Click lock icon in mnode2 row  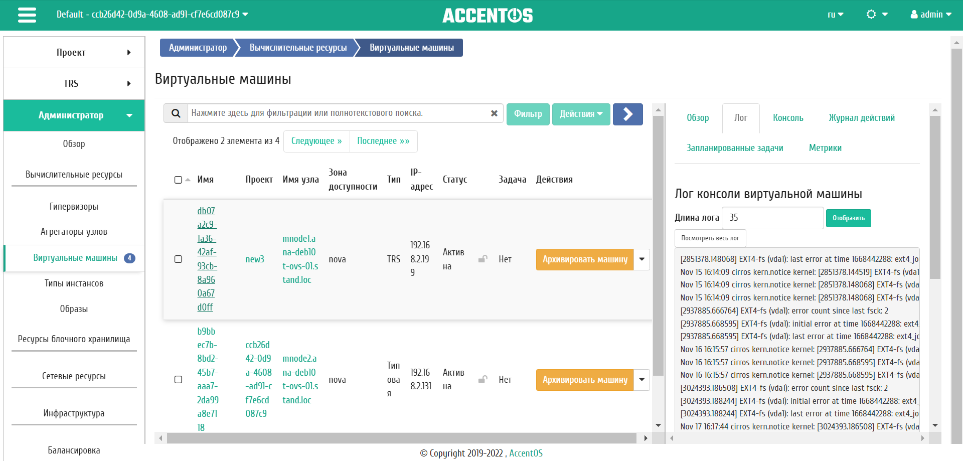[x=483, y=379]
